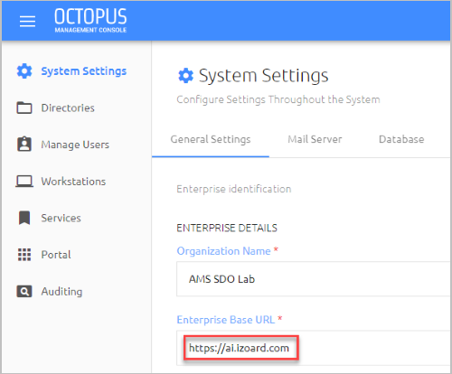Select the Workstations laptop icon
Image resolution: width=452 pixels, height=374 pixels.
pyautogui.click(x=24, y=182)
